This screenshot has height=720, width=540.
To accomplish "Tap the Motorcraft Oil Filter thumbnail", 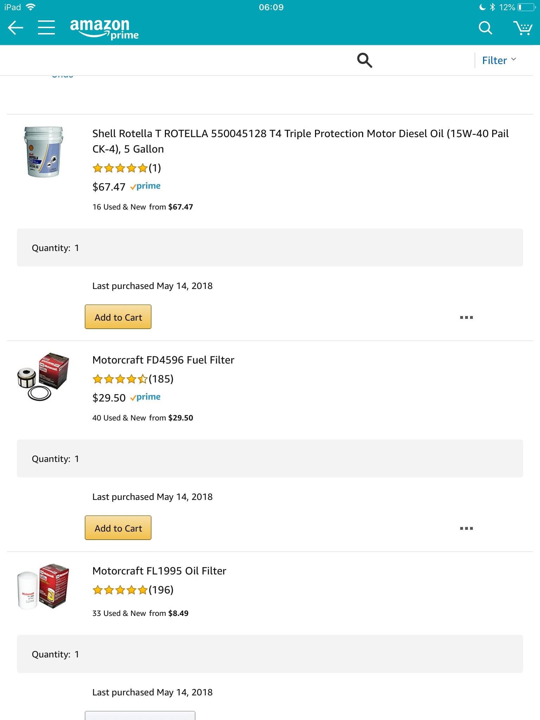I will (x=44, y=586).
